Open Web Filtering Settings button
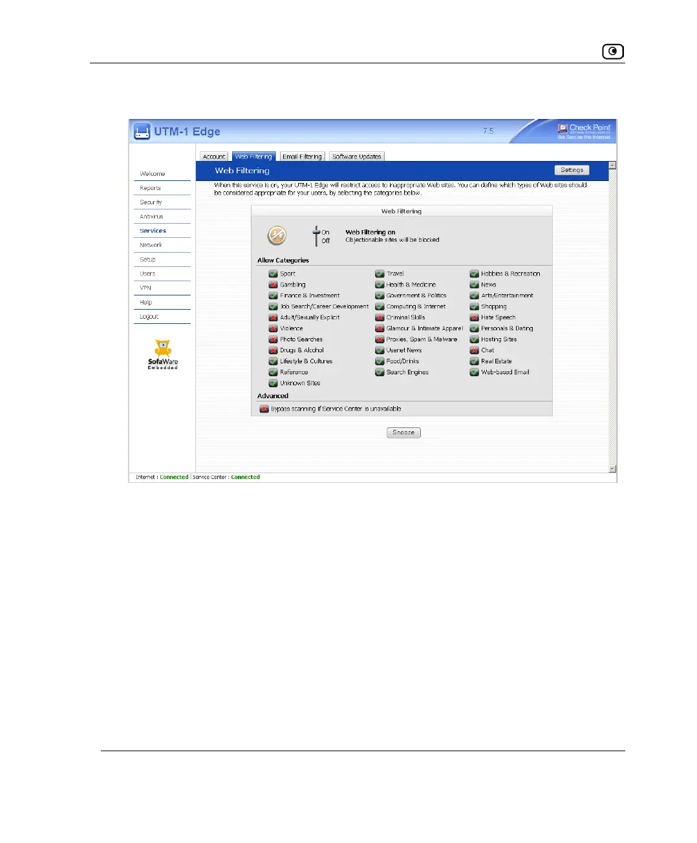Screen dimensions: 697x843 [572, 170]
